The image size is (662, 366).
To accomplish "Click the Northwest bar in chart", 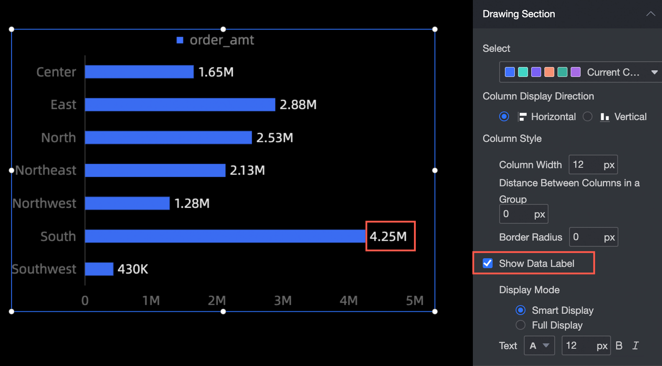I will (127, 203).
